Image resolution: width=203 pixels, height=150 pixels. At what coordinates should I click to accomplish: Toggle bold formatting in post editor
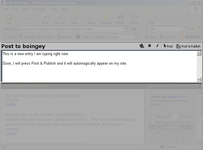pos(149,46)
